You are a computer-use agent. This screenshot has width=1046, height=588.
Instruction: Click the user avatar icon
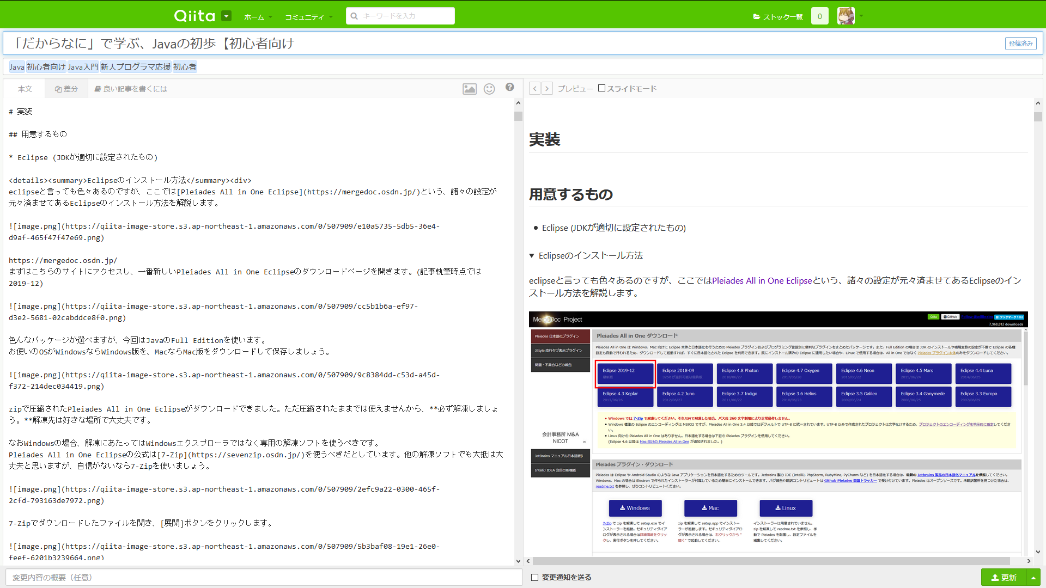point(846,16)
